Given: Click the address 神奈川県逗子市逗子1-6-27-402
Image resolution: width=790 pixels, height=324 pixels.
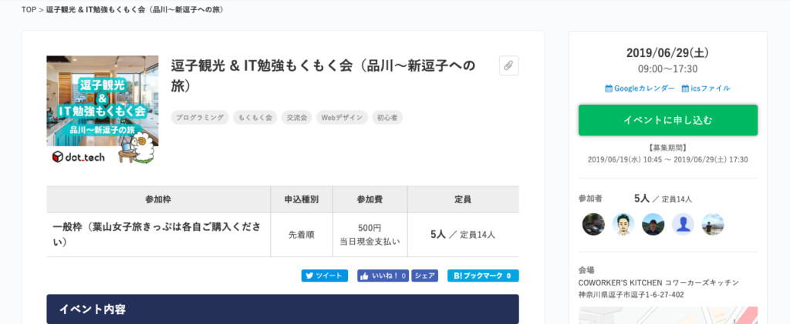Looking at the screenshot, I should (631, 294).
